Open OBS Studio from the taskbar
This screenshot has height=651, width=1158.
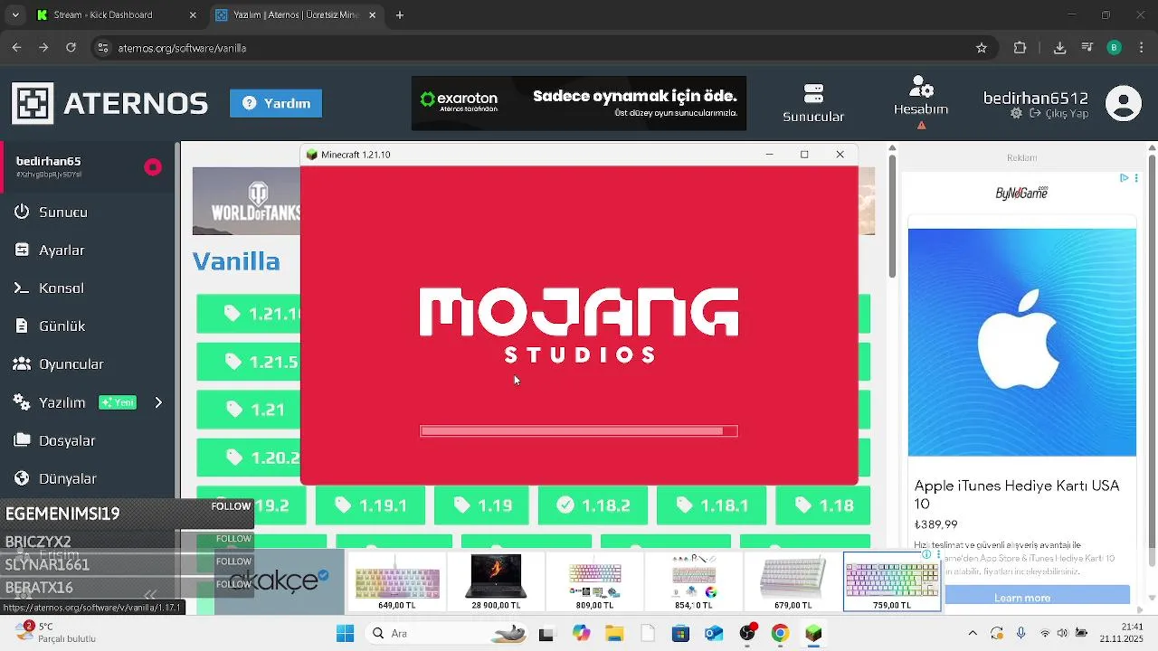pos(747,634)
